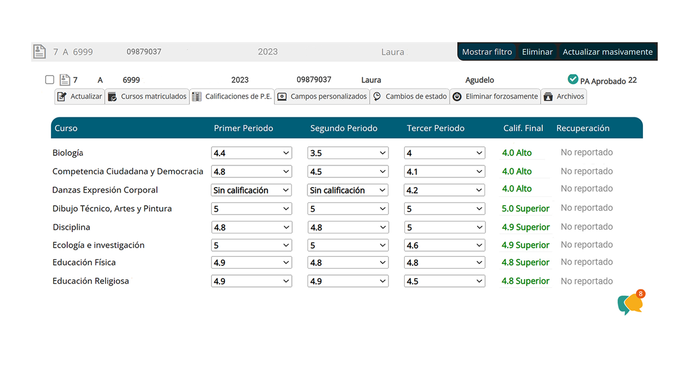The width and height of the screenshot is (688, 367).
Task: Open Danzas Expresión Corporal Segundo Periodo dropdown
Action: click(x=348, y=190)
